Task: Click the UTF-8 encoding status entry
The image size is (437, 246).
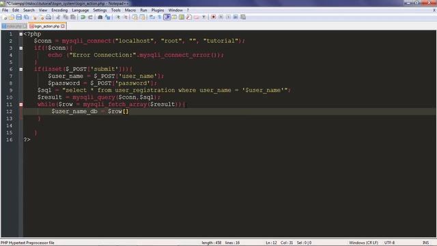Action: pos(389,243)
